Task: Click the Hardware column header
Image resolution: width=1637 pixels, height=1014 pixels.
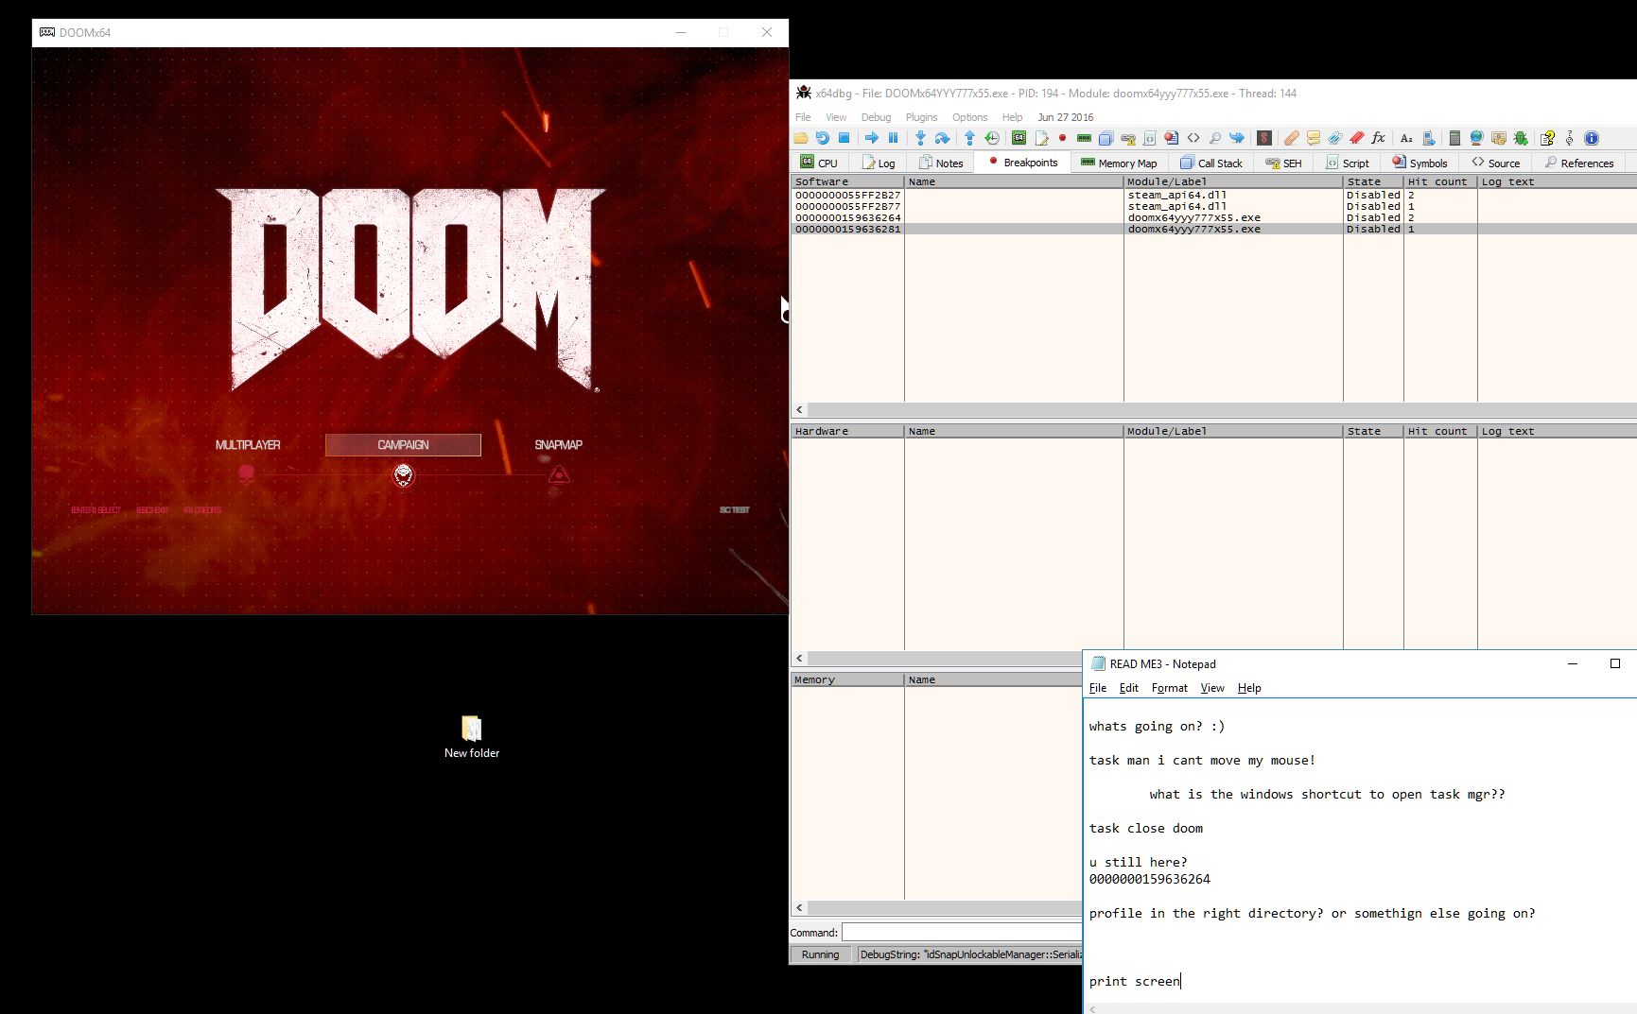Action: (847, 431)
